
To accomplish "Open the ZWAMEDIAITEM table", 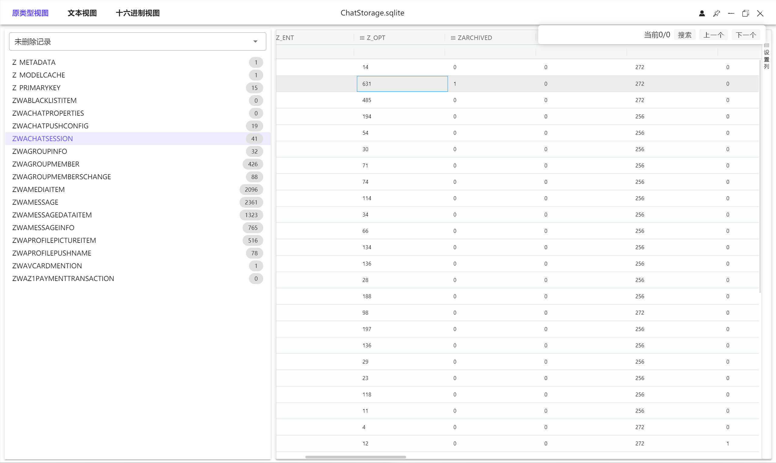I will pos(39,189).
